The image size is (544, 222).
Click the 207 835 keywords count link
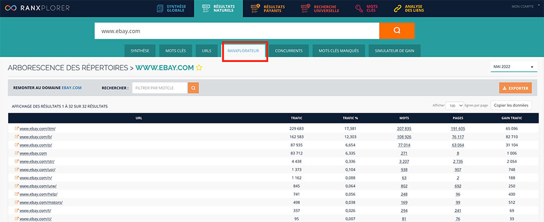pos(404,129)
